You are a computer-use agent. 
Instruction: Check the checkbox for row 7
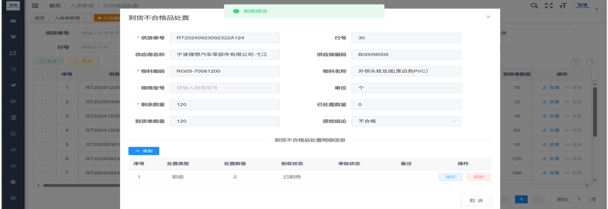coord(44,173)
